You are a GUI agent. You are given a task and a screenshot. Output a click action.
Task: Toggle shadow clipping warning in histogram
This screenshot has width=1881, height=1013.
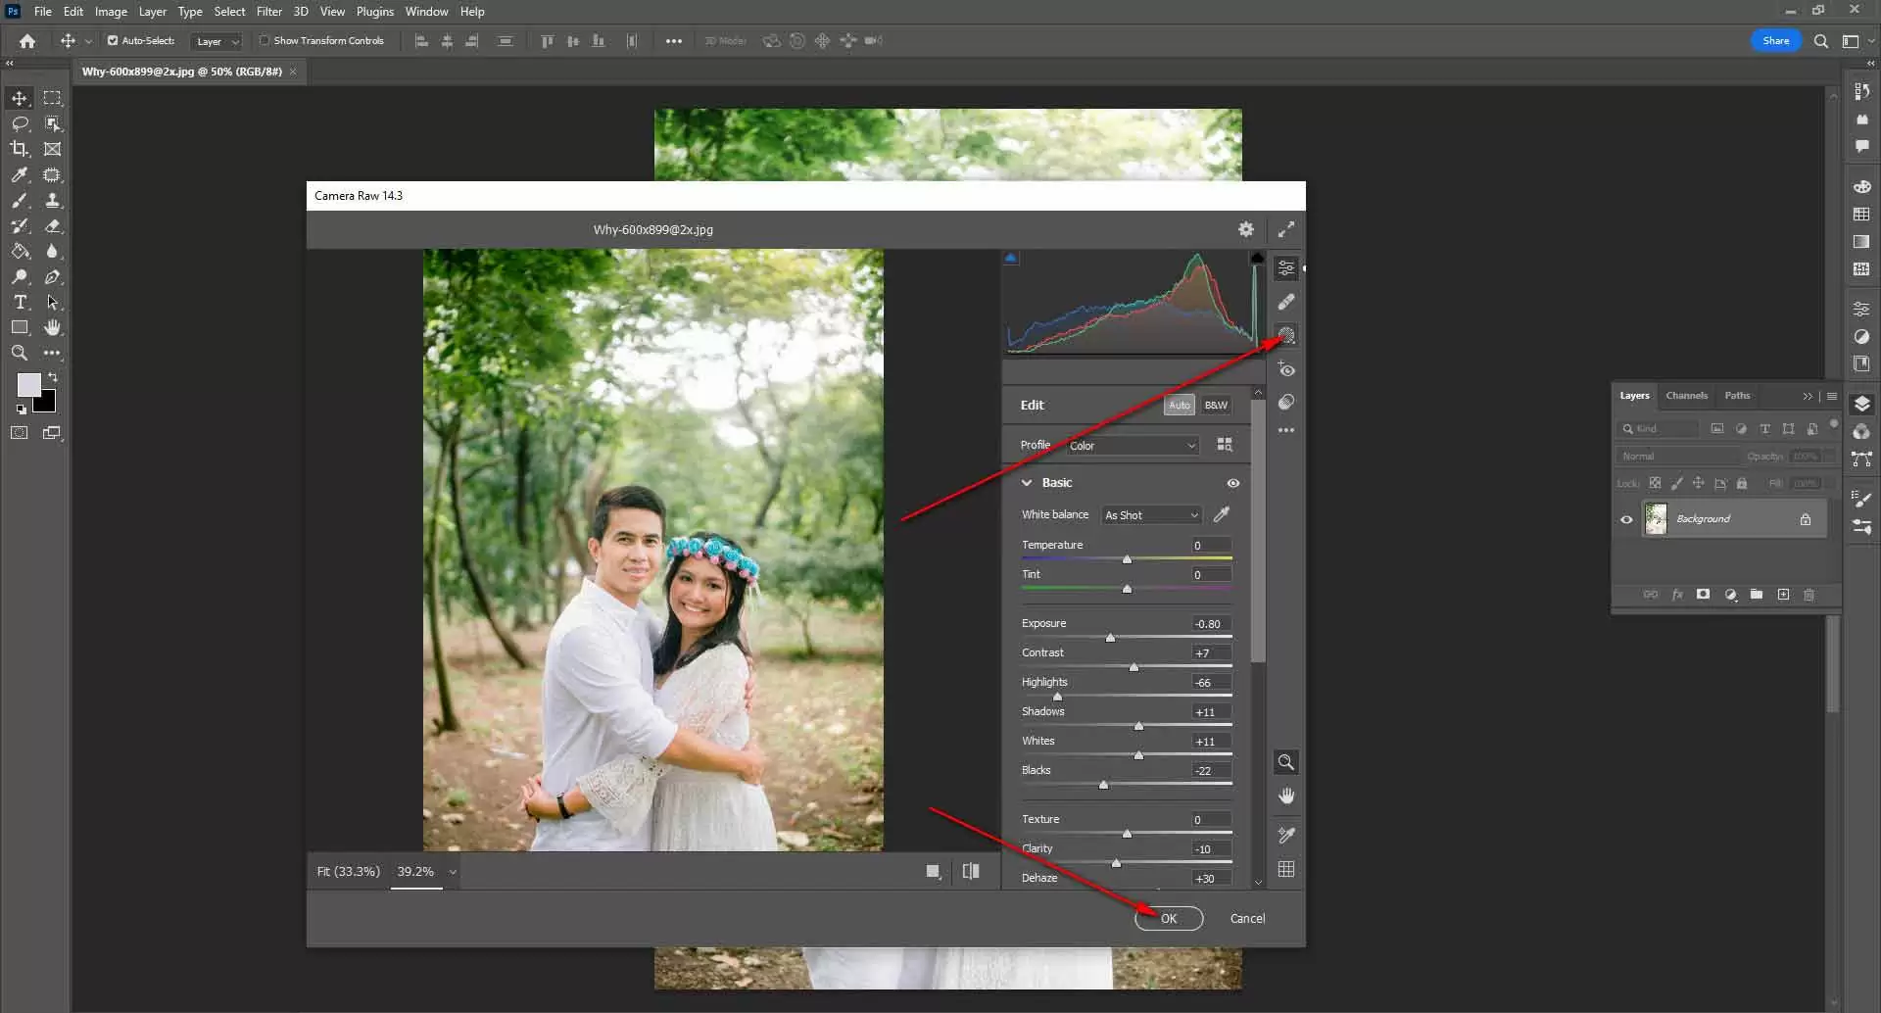tap(1011, 259)
